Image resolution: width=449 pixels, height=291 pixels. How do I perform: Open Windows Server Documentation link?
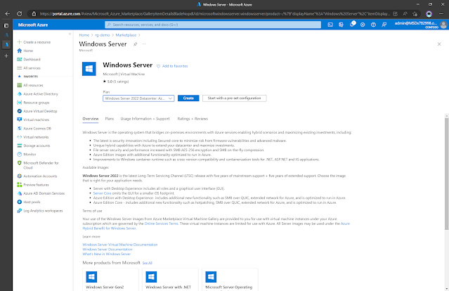point(108,250)
